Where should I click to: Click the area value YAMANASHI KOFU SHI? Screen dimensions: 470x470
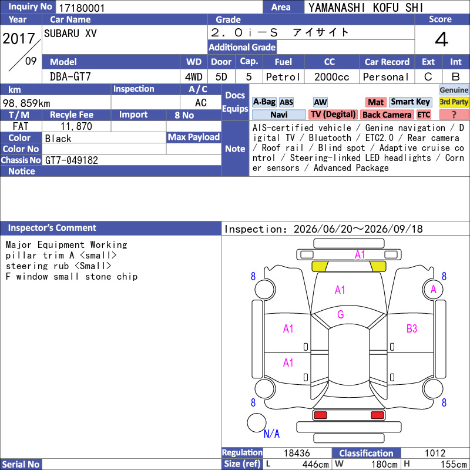click(365, 8)
